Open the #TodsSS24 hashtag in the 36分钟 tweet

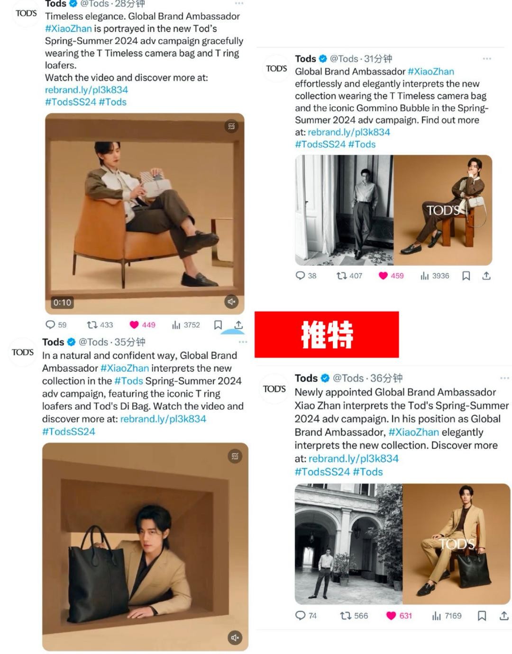click(x=322, y=472)
